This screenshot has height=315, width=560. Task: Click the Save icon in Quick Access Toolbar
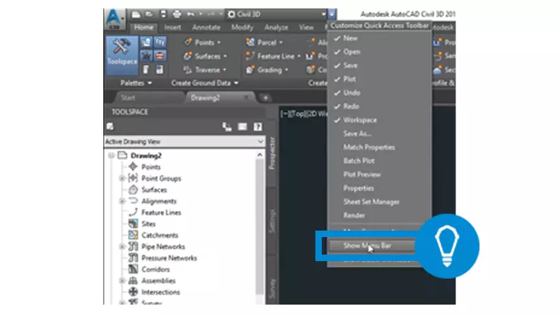pyautogui.click(x=164, y=14)
